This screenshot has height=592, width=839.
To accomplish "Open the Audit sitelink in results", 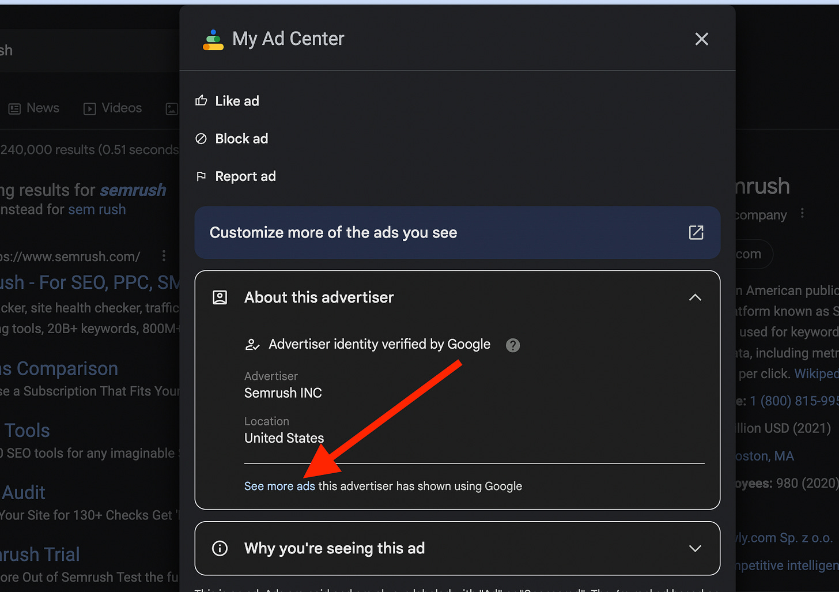I will [x=23, y=492].
